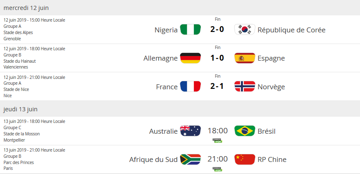Select the Norvège team name

tap(272, 87)
